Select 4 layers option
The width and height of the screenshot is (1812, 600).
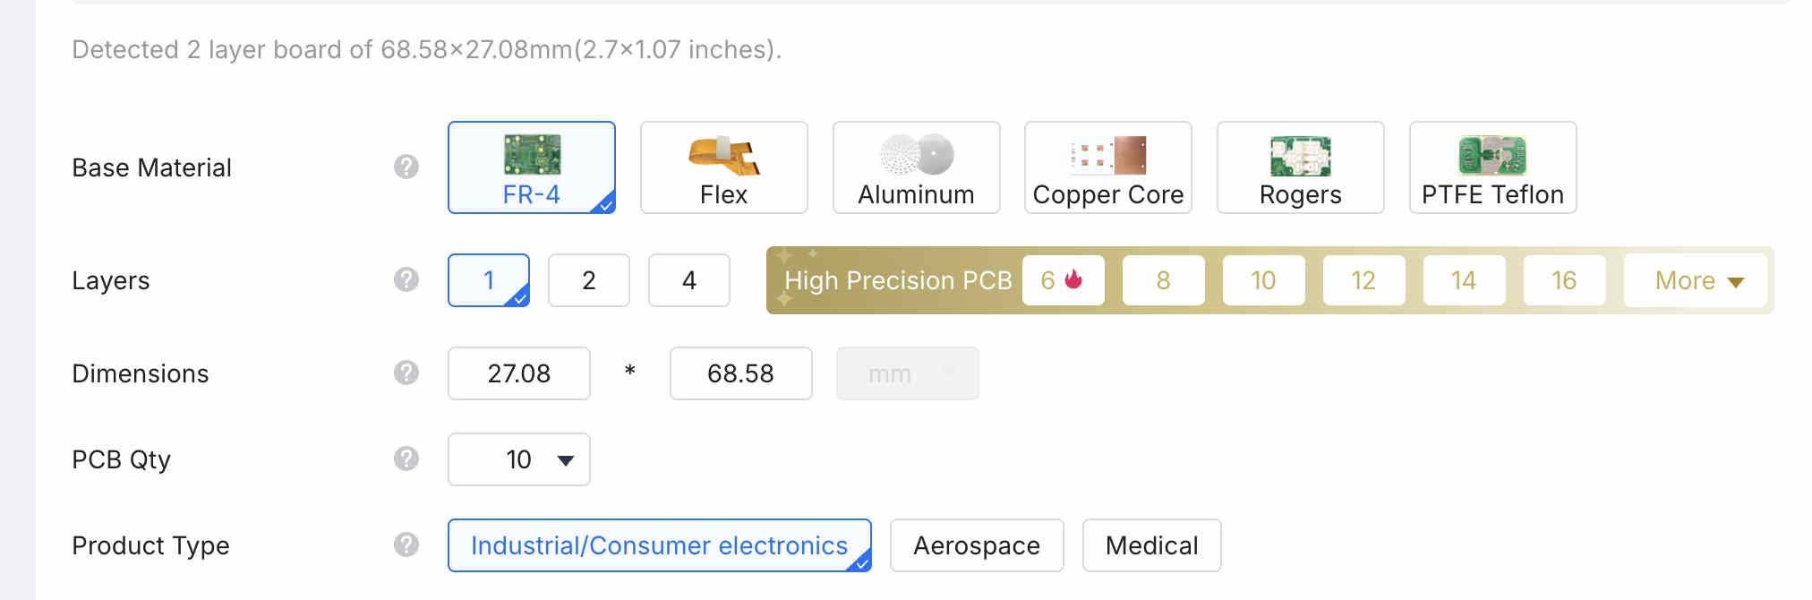(688, 280)
